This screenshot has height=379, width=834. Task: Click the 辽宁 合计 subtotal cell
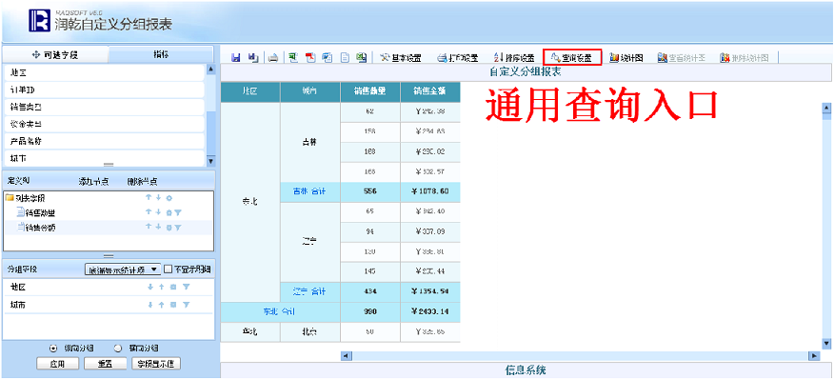click(x=310, y=291)
